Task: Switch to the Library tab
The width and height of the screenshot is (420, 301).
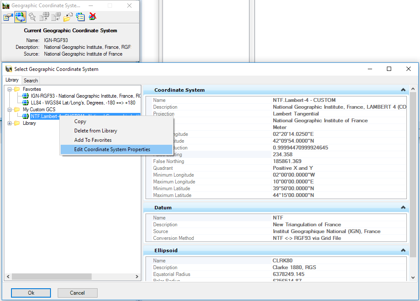Action: pyautogui.click(x=12, y=80)
